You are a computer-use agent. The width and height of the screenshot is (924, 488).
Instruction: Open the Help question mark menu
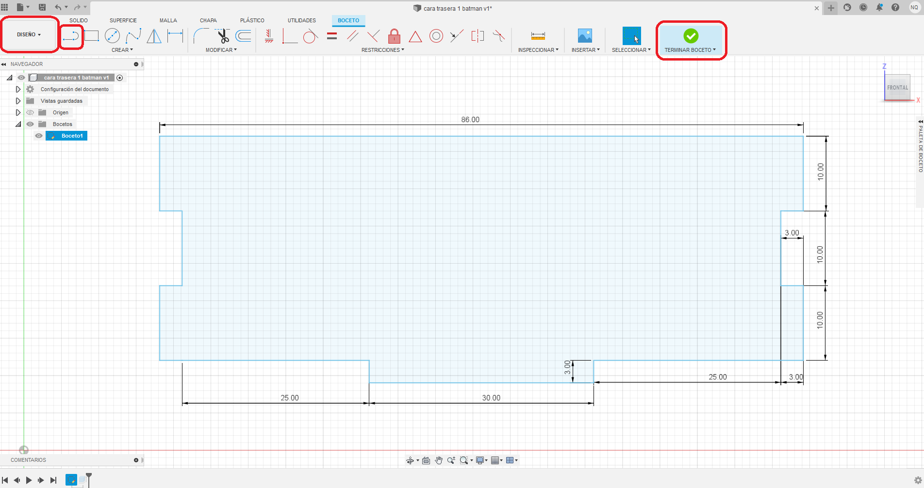(895, 7)
